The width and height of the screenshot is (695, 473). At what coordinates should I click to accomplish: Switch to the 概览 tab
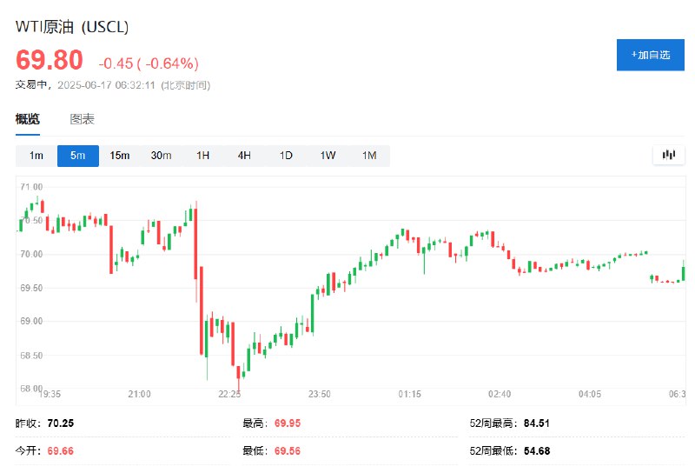pos(28,119)
